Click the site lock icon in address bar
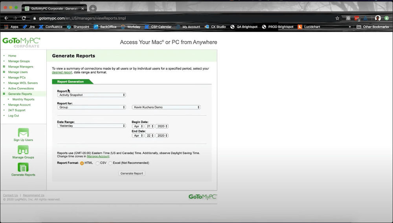The height and width of the screenshot is (223, 393). coord(35,18)
